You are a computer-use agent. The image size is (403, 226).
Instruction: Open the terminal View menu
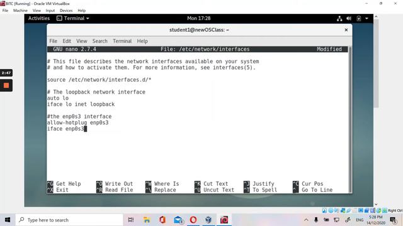[81, 41]
